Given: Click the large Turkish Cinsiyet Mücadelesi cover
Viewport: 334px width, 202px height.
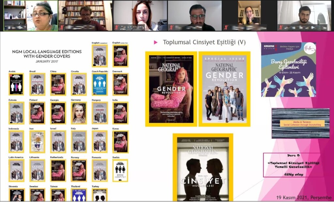Looking at the screenshot, I should [x=203, y=167].
